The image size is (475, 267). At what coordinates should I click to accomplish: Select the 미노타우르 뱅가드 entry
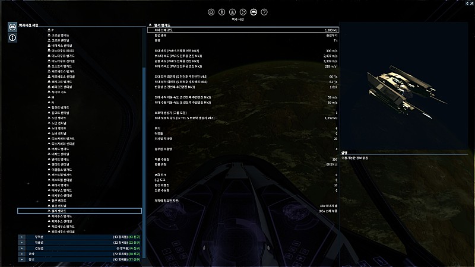pos(63,56)
